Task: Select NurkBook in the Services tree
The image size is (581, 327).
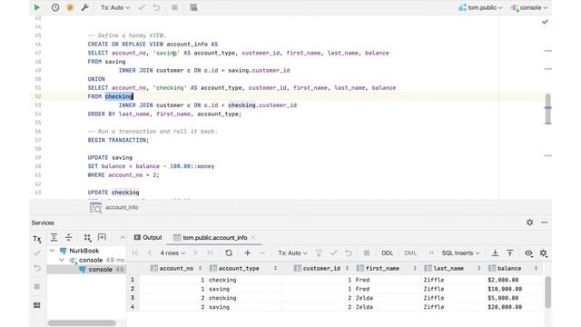Action: (x=84, y=251)
